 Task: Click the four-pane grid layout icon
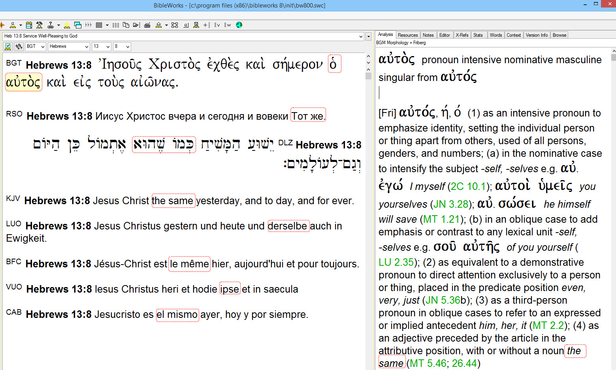coord(99,25)
